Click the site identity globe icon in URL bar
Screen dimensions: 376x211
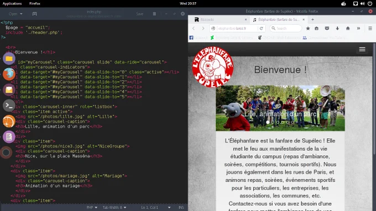tap(213, 28)
